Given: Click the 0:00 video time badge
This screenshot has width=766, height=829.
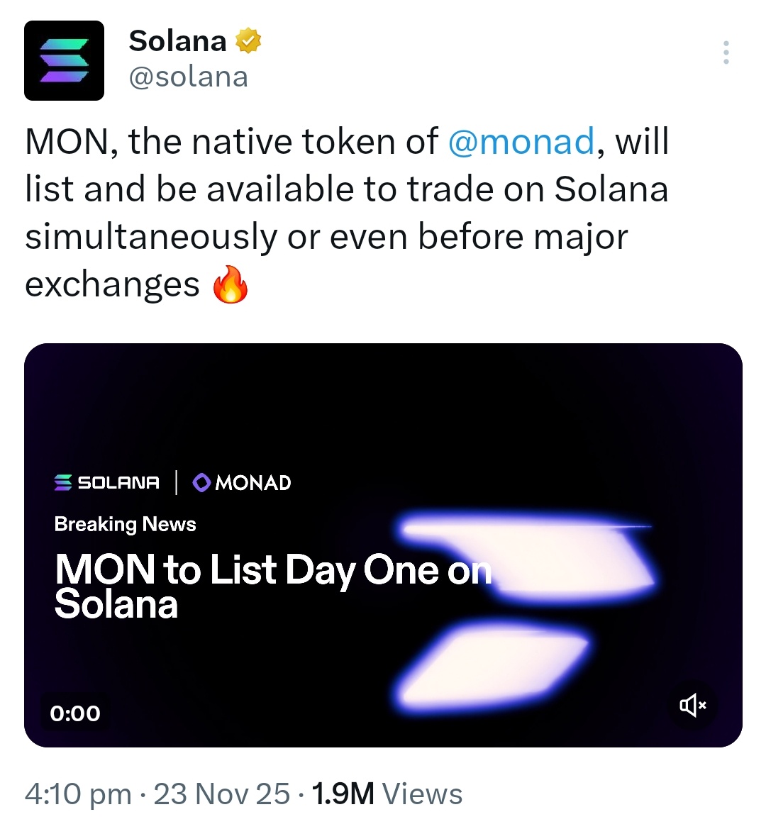Looking at the screenshot, I should pyautogui.click(x=75, y=713).
